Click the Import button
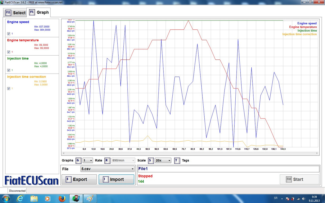Image resolution: width=325 pixels, height=203 pixels. (116, 179)
